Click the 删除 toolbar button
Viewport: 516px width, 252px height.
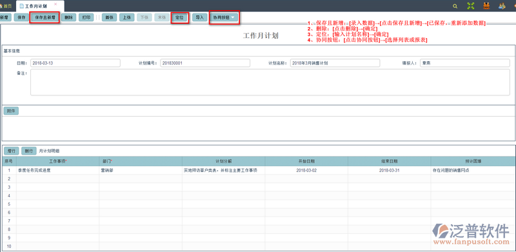click(69, 17)
